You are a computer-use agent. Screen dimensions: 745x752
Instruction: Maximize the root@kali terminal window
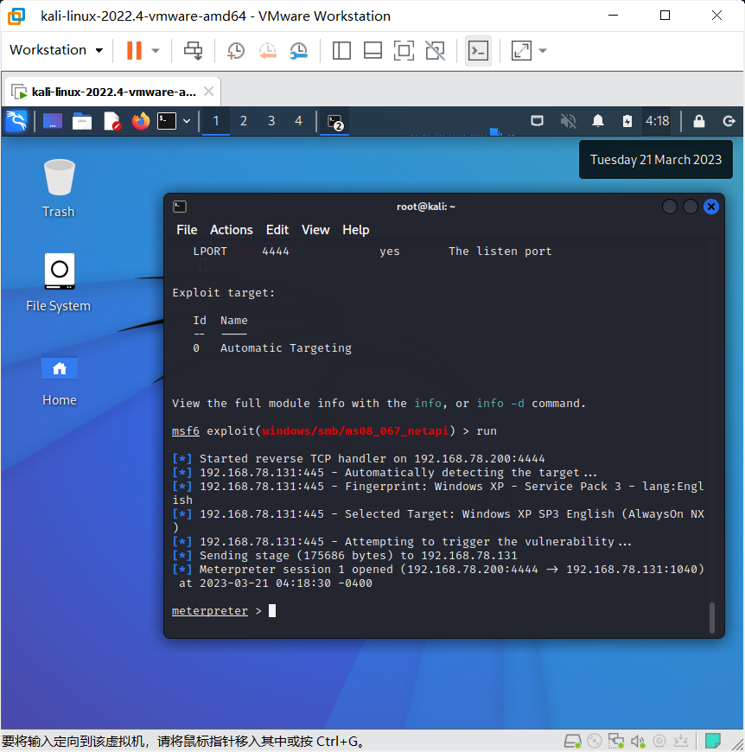click(690, 207)
